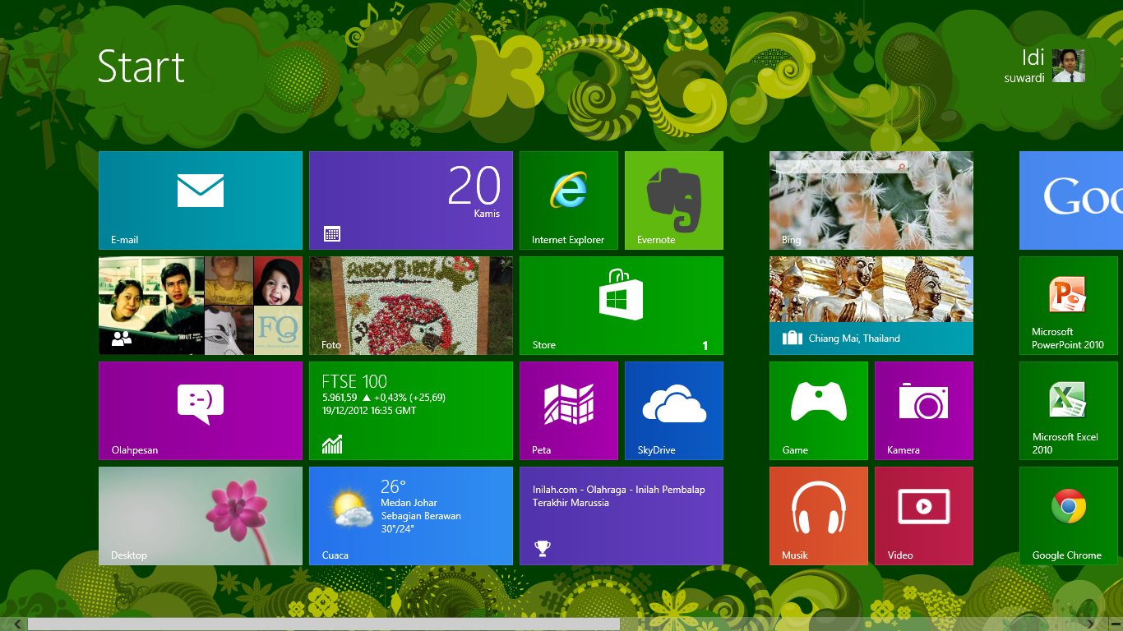Open the Cuaca weather tile

[411, 516]
